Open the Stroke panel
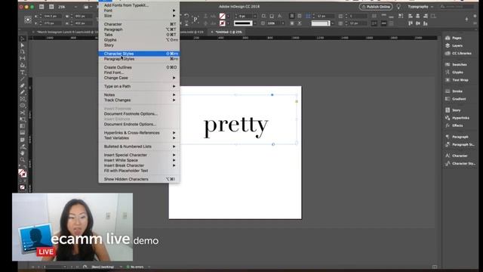The width and height of the screenshot is (483, 272). (x=454, y=91)
